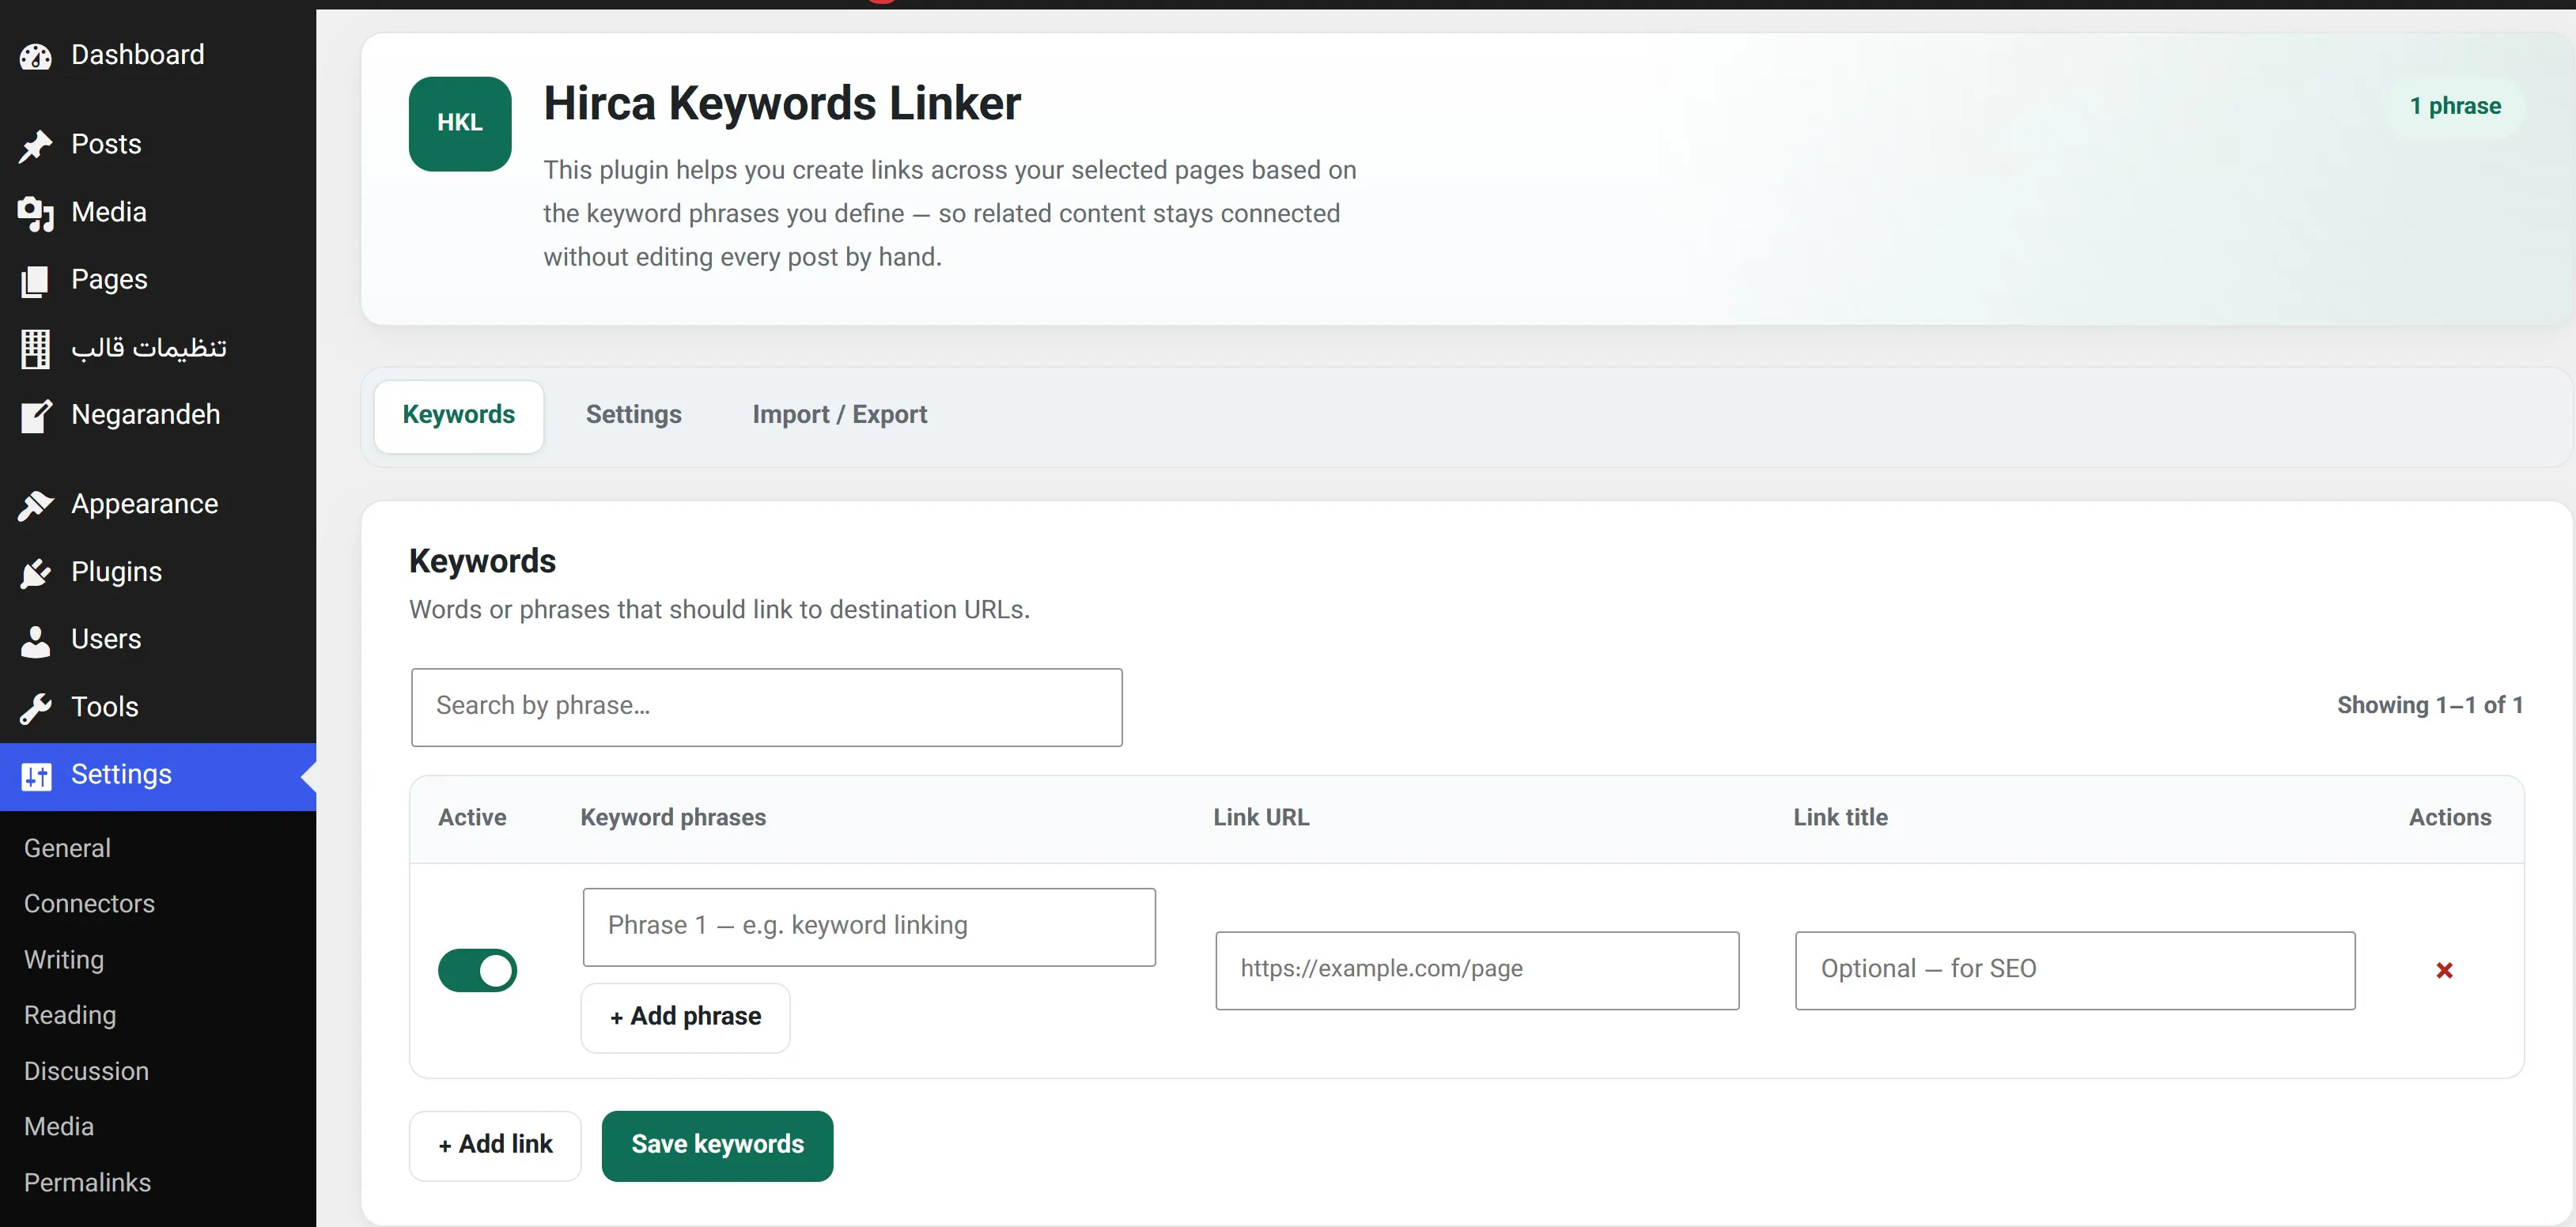Click the Tools wrench icon
Image resolution: width=2576 pixels, height=1227 pixels.
tap(35, 708)
